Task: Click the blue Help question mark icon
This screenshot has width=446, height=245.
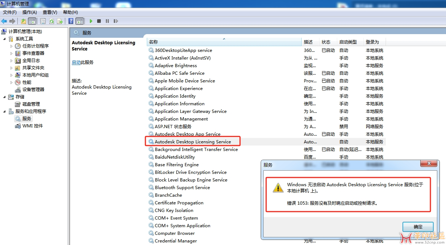Action: (71, 21)
